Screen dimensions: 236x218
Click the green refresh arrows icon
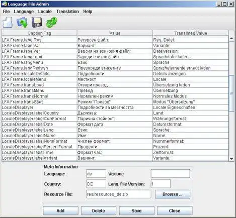pyautogui.click(x=52, y=22)
